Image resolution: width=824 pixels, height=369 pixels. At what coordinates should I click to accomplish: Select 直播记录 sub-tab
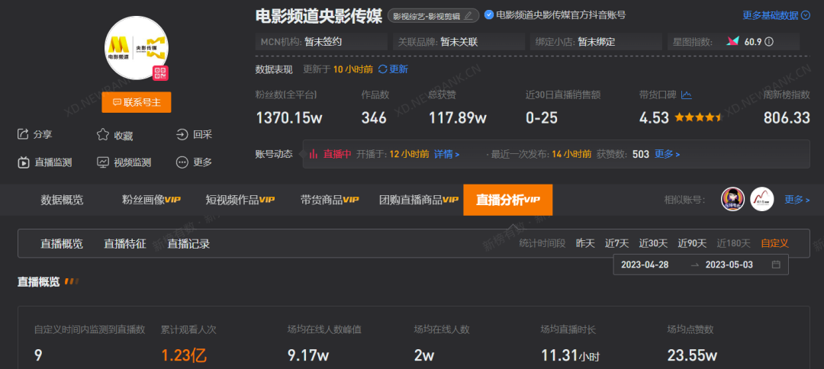tap(188, 244)
